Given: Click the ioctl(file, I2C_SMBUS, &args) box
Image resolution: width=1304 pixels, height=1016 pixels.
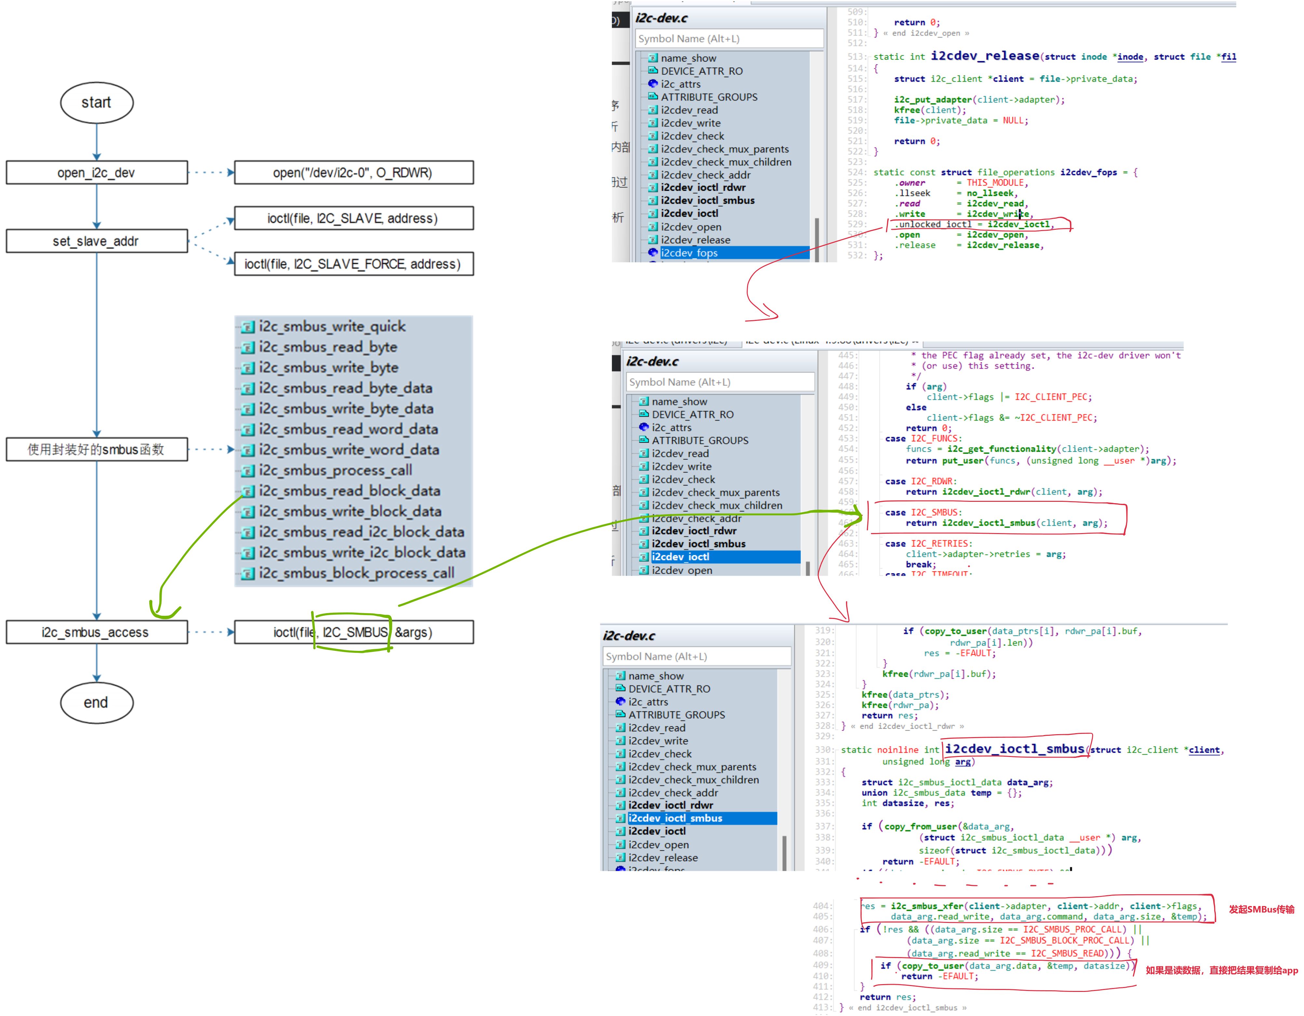Looking at the screenshot, I should tap(354, 633).
